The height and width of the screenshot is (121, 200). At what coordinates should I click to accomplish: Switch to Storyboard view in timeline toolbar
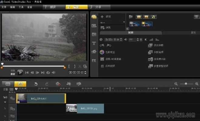(8, 84)
